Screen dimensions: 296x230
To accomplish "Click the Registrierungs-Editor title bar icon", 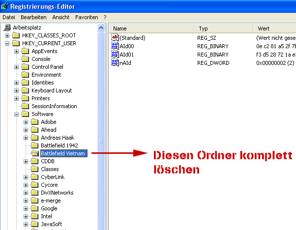I will tap(5, 6).
